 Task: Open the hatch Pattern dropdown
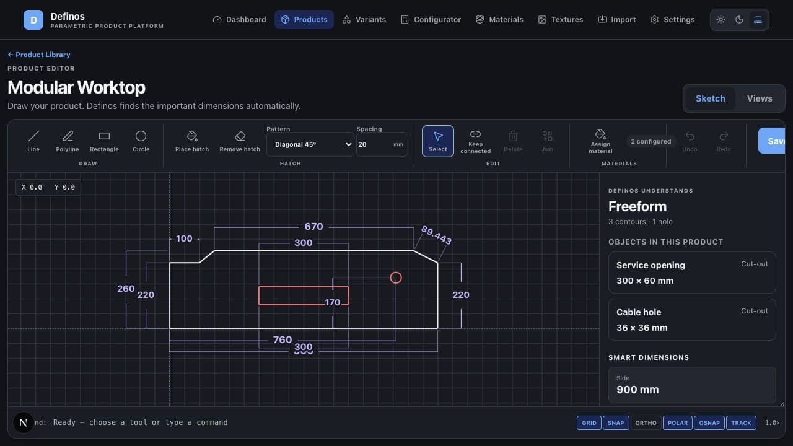(310, 144)
